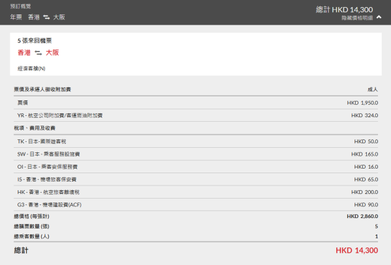Collapse price details with the chevron arrow
391x265 pixels.
coord(379,18)
